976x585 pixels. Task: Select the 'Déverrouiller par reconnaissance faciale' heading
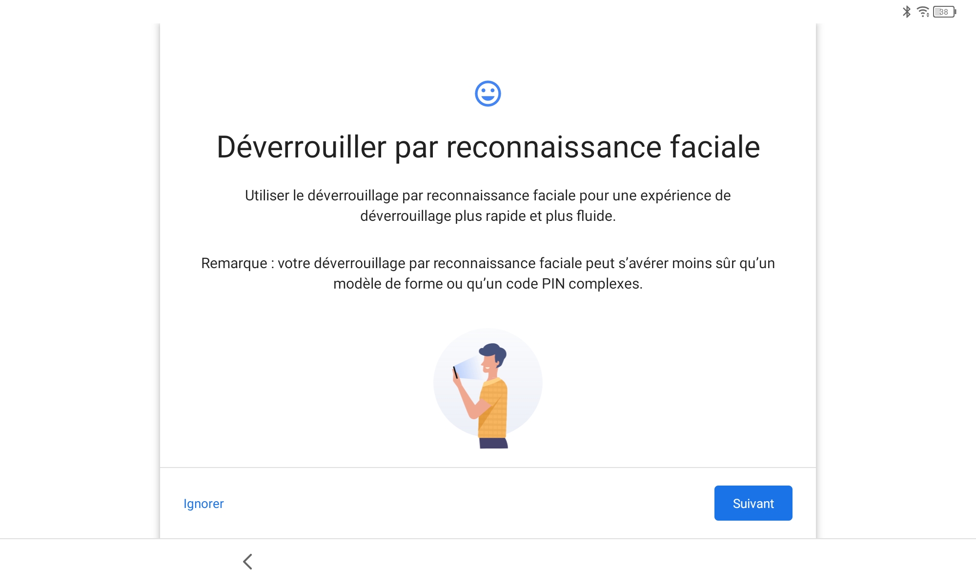tap(488, 147)
